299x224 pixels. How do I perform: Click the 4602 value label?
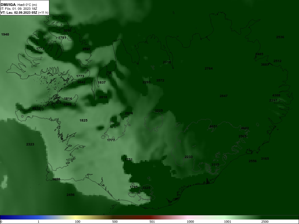[245, 128]
